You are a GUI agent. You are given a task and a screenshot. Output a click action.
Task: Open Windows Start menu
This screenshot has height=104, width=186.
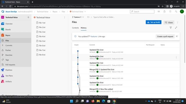[x=71, y=101]
